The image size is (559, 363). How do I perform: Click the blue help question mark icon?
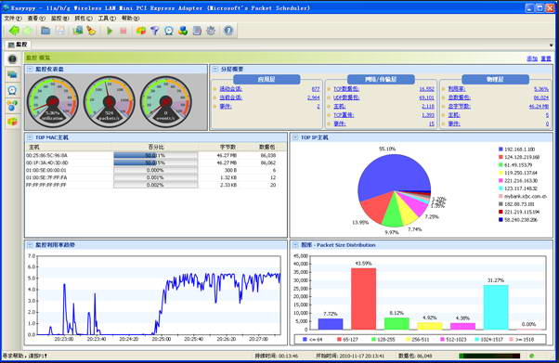[x=228, y=31]
